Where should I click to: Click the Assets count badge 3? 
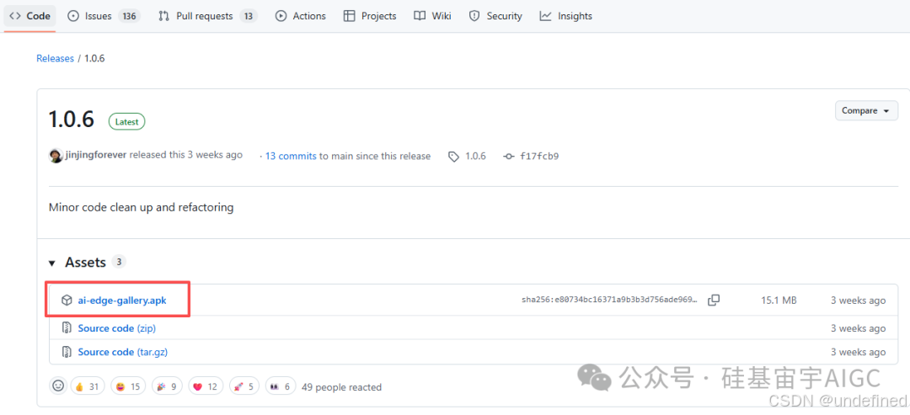coord(119,262)
